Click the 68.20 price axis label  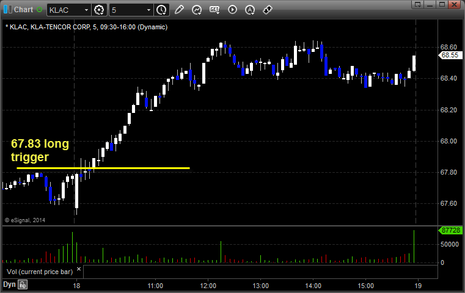(x=449, y=110)
